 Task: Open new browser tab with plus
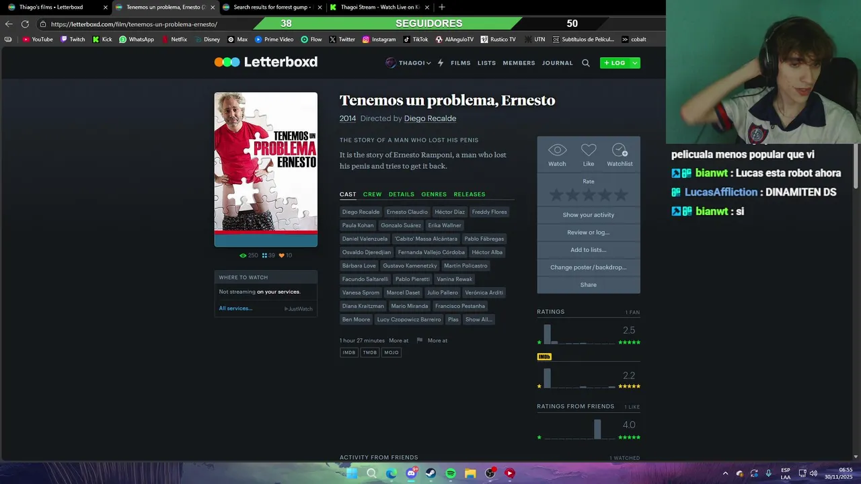pyautogui.click(x=441, y=7)
